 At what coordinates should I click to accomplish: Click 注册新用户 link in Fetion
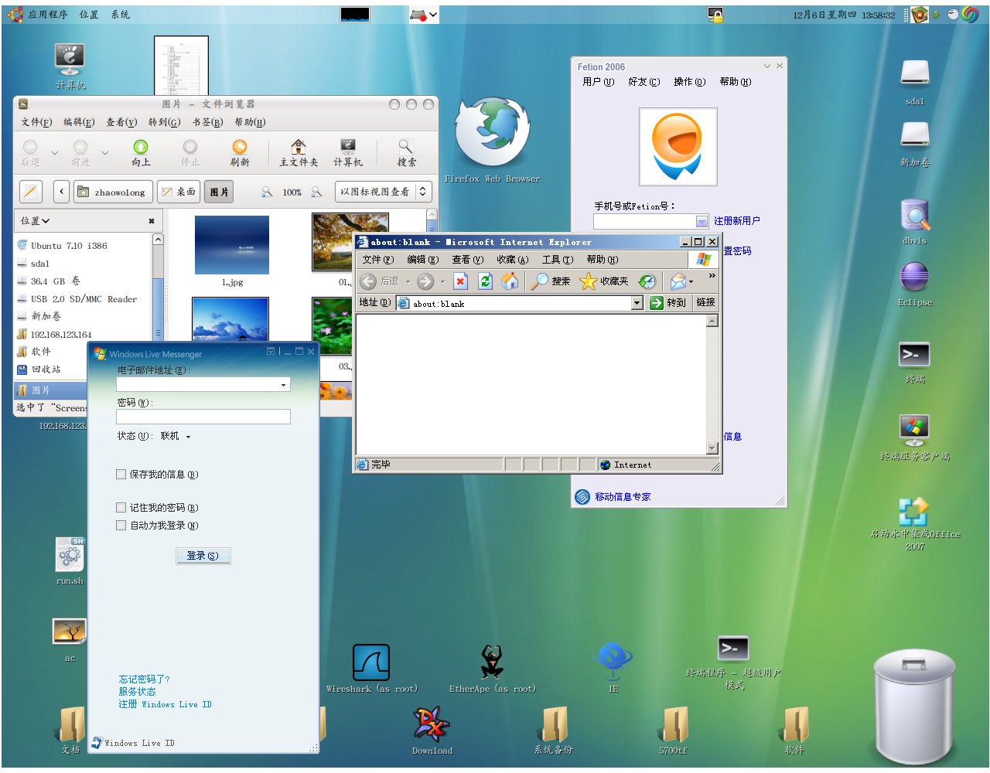click(x=736, y=221)
